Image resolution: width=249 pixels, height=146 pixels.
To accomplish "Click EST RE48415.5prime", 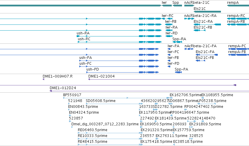I will (92, 142).
